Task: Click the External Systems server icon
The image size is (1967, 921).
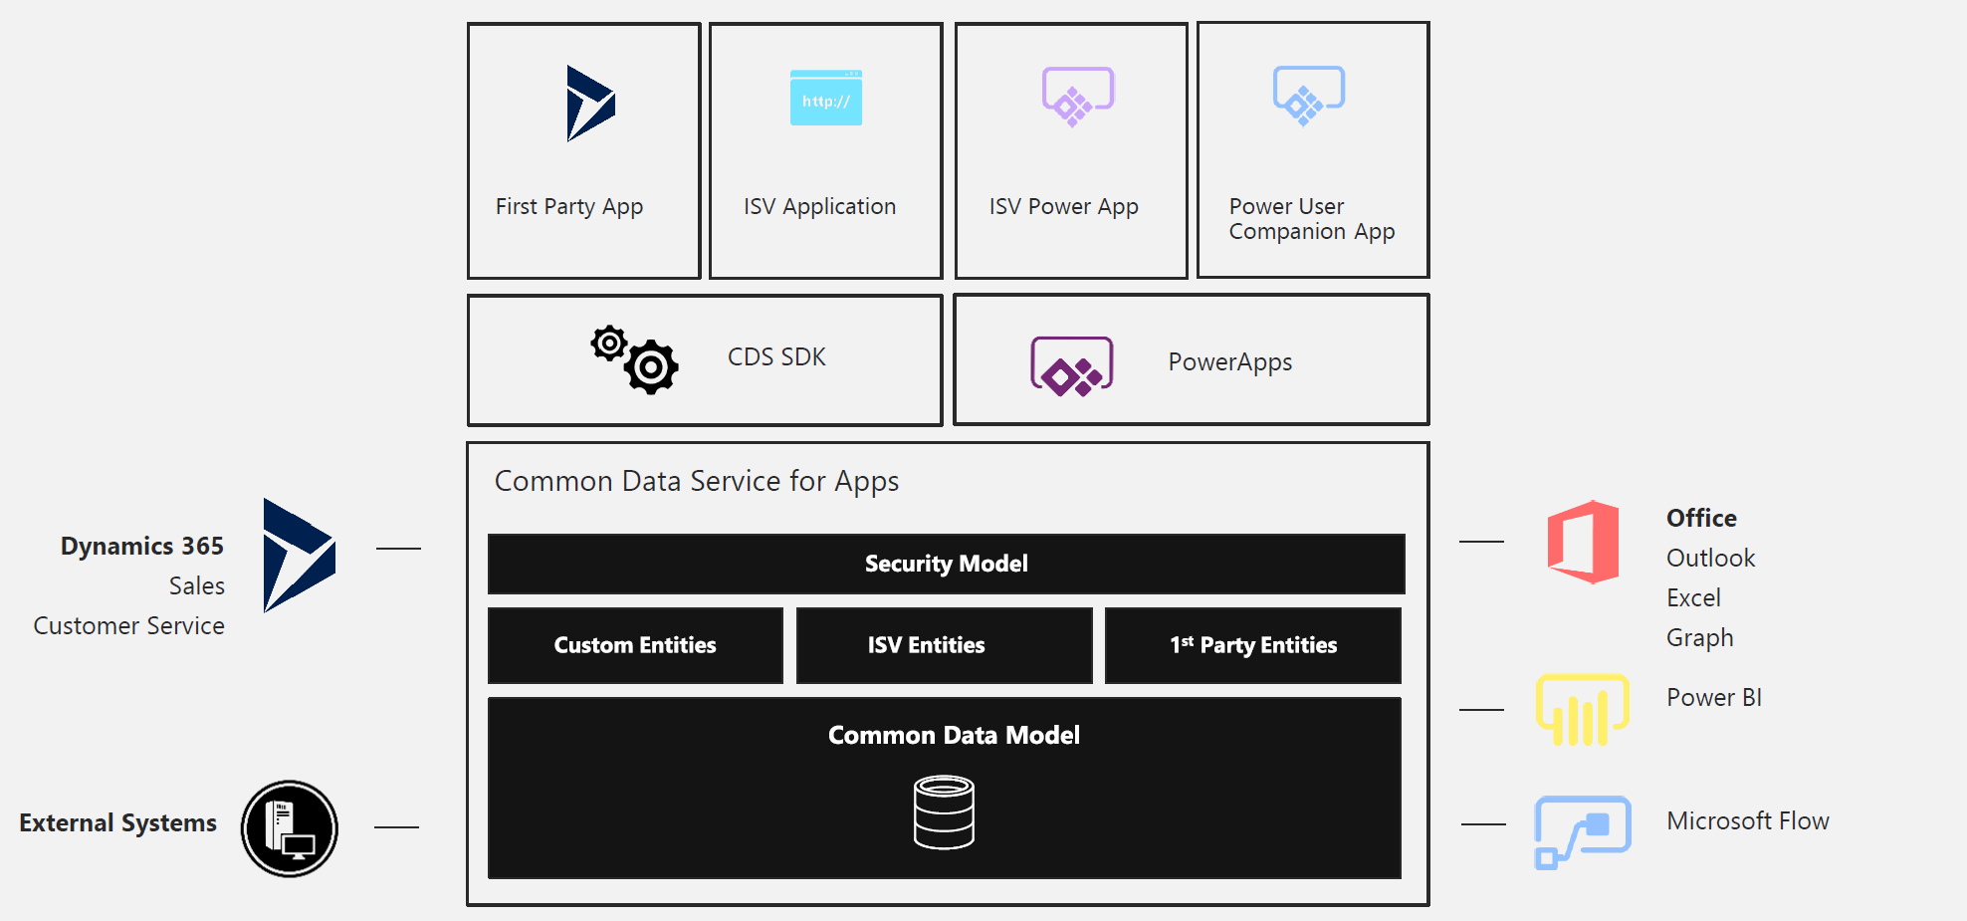Action: [x=289, y=828]
